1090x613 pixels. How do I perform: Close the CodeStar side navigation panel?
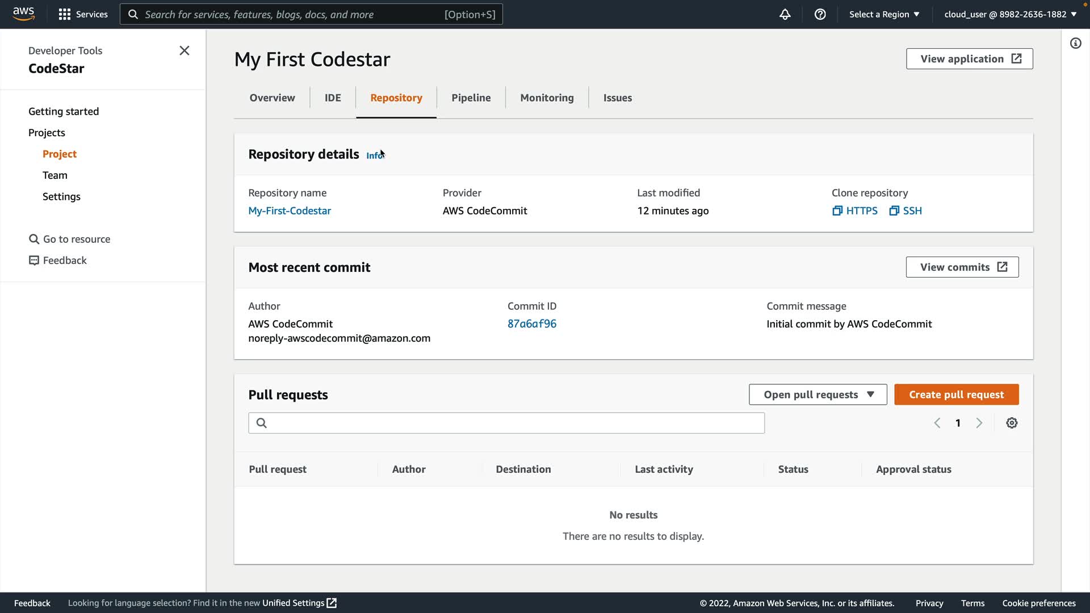pos(185,51)
